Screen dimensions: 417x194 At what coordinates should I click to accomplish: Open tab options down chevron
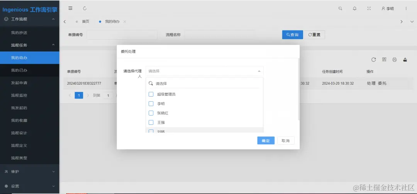tap(412, 22)
